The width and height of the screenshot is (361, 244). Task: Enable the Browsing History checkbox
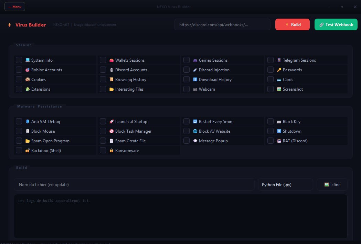(103, 80)
